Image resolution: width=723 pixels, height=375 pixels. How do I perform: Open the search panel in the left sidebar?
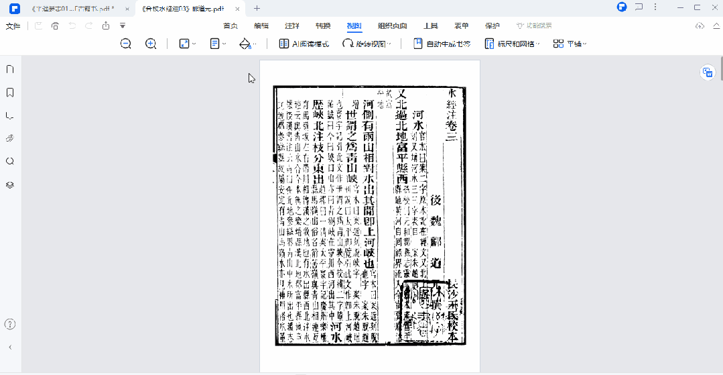10,161
